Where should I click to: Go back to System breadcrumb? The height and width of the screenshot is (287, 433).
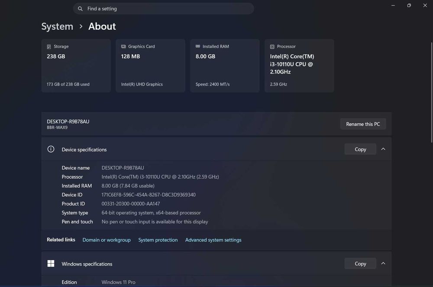57,26
